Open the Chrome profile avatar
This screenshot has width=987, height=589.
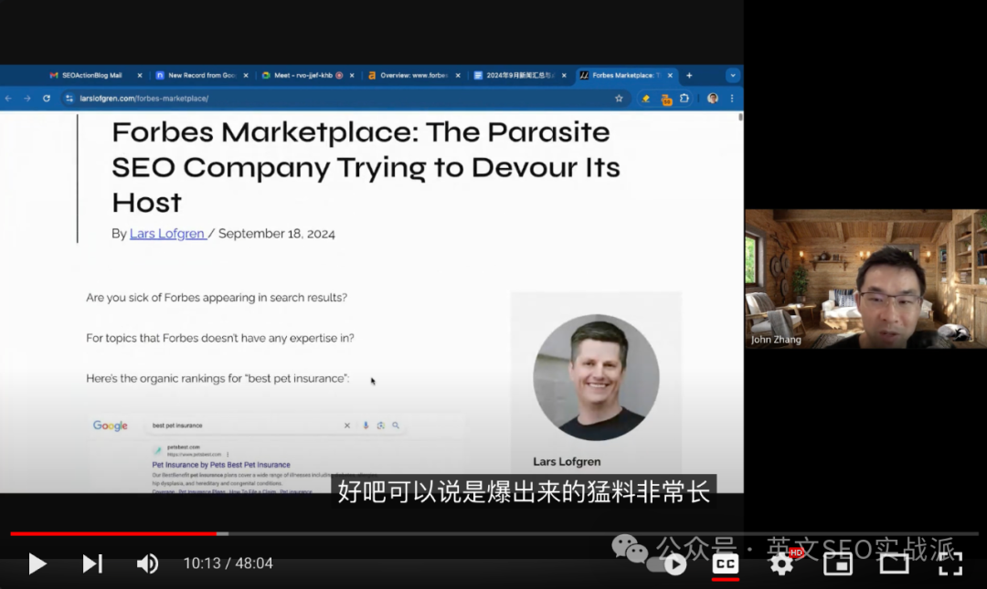[713, 99]
